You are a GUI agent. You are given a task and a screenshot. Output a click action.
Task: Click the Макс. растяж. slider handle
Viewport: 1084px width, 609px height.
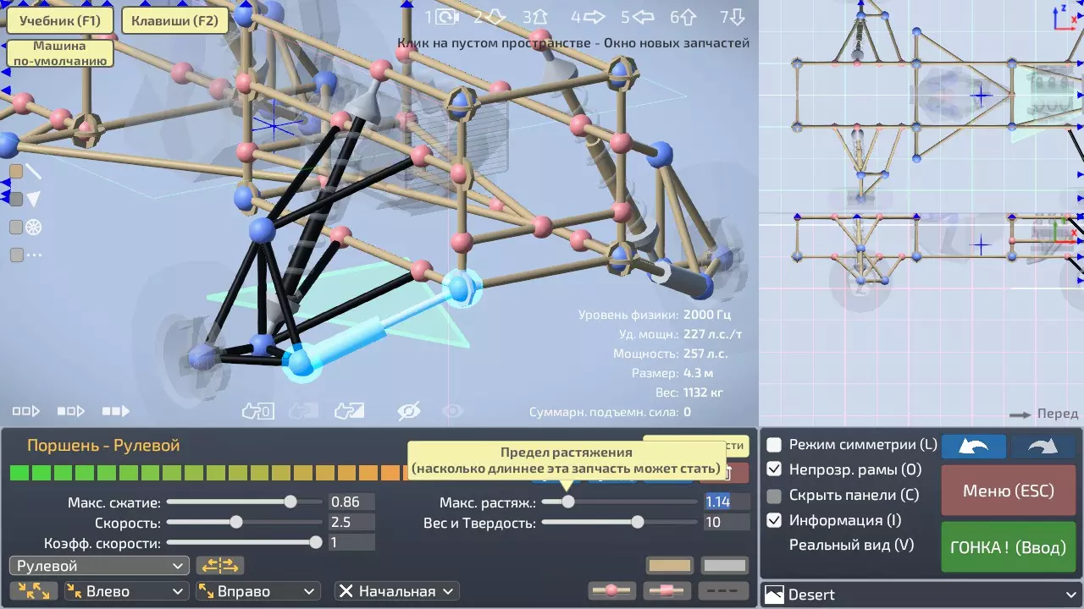click(568, 502)
